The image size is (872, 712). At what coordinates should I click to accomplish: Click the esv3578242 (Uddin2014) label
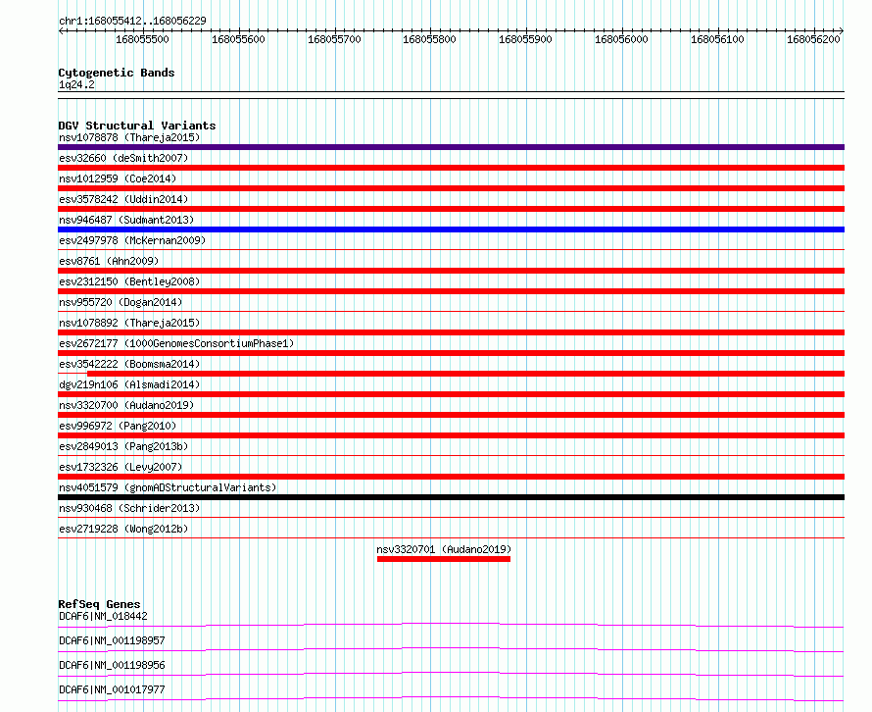click(123, 199)
